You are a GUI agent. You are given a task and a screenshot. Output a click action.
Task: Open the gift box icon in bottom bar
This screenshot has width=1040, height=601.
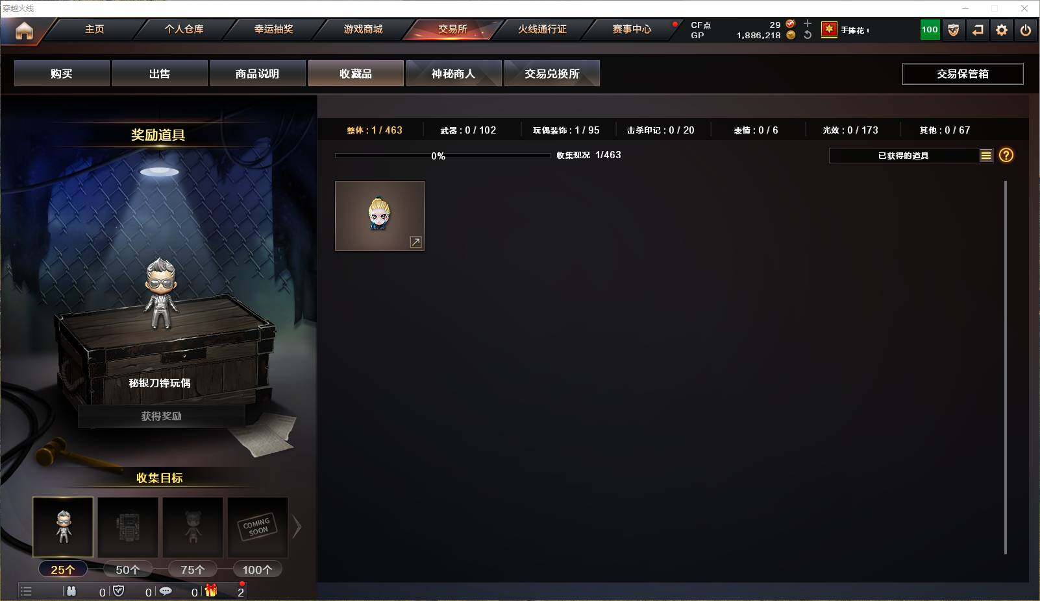click(x=211, y=591)
